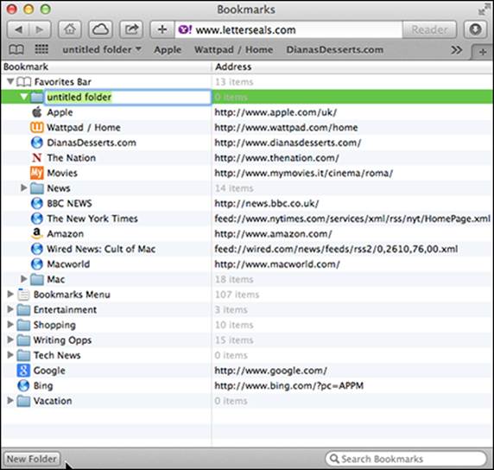Toggle the Reader button
The image size is (494, 470).
(429, 29)
